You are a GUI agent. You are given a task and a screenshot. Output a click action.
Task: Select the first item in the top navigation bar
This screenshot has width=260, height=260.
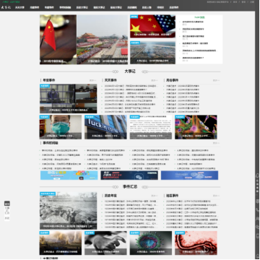click(19, 7)
